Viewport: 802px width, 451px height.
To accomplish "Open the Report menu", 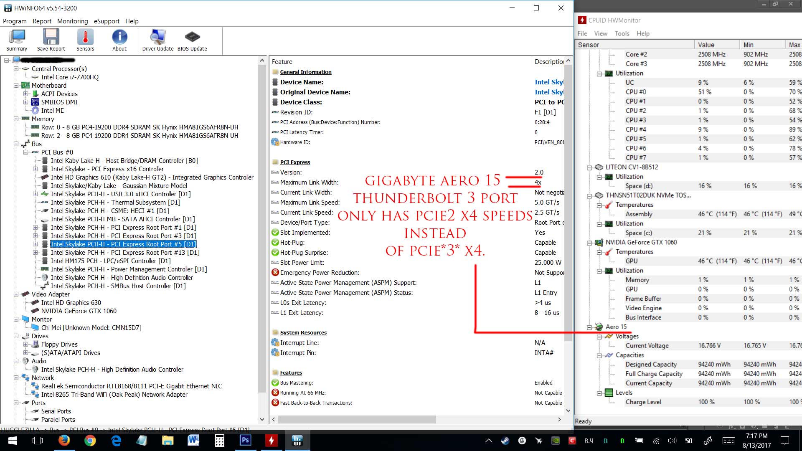I will pyautogui.click(x=42, y=21).
